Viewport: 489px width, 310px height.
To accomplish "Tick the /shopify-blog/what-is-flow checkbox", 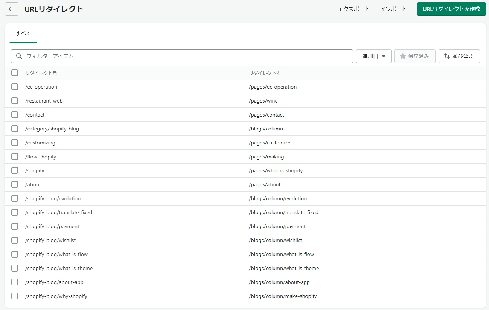I will (x=15, y=254).
